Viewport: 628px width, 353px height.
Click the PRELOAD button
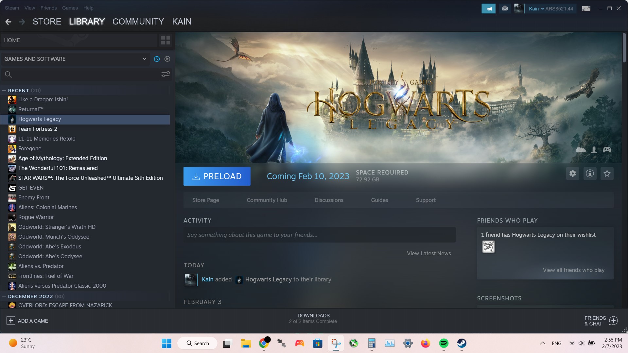click(217, 176)
